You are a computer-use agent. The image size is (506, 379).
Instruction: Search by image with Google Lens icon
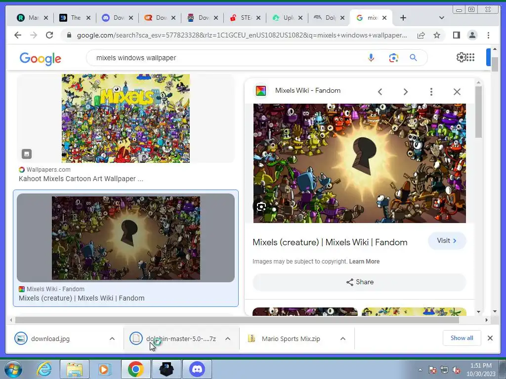[x=393, y=58]
